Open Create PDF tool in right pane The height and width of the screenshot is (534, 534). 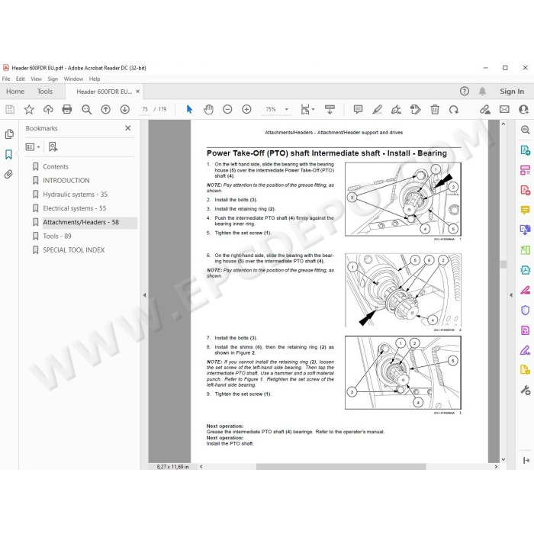[525, 190]
